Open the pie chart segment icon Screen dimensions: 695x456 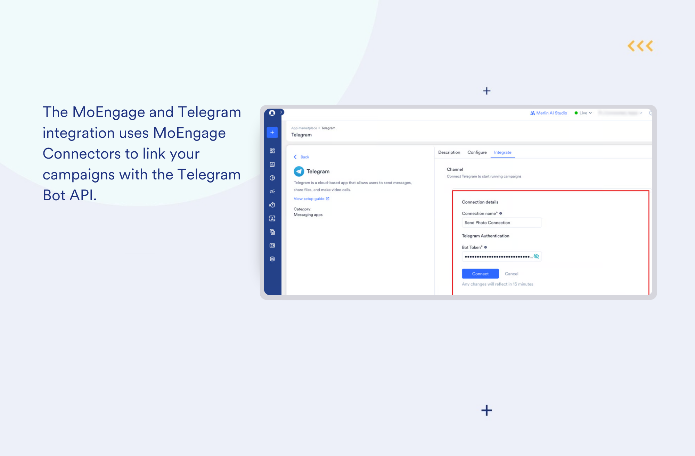click(272, 178)
